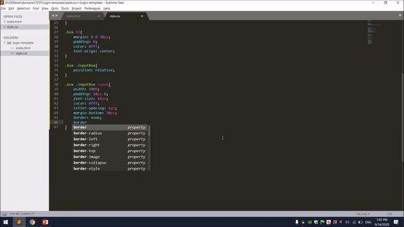Click the microphone tray icon
This screenshot has width=404, height=227.
297,222
